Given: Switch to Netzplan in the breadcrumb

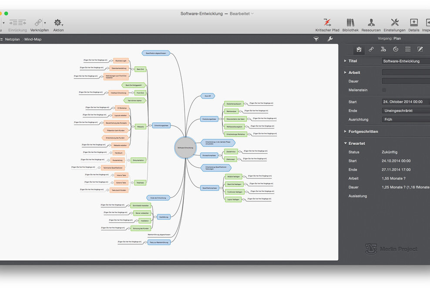Looking at the screenshot, I should pyautogui.click(x=12, y=39).
